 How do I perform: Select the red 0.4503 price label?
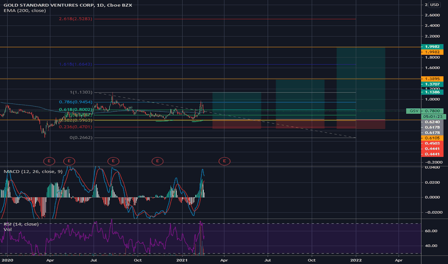pyautogui.click(x=432, y=143)
